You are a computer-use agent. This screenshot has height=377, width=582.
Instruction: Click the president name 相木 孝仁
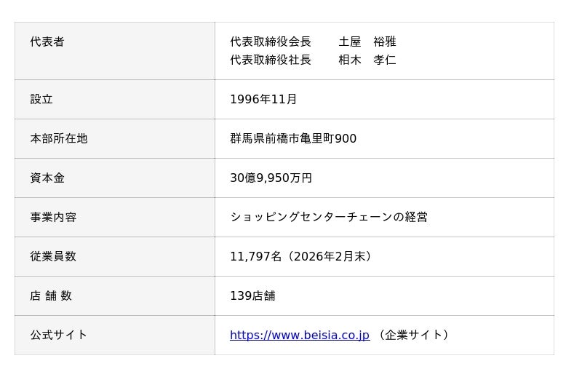(x=367, y=60)
